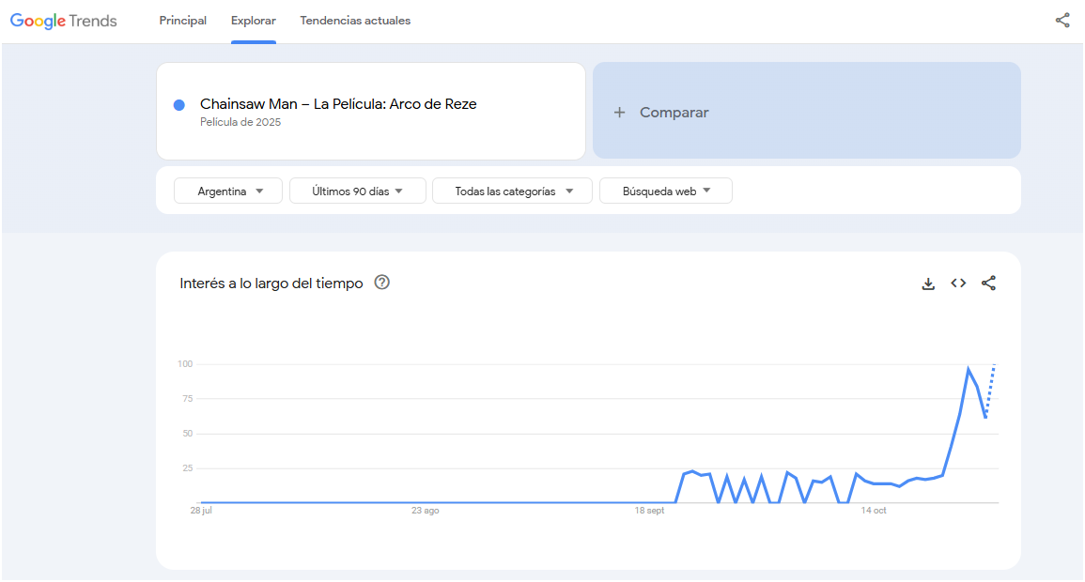1085x582 pixels.
Task: Click the dotted forecast segment of the line
Action: (990, 390)
